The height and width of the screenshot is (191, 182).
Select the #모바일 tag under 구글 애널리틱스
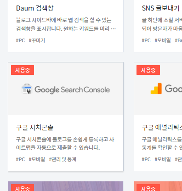tap(163, 159)
